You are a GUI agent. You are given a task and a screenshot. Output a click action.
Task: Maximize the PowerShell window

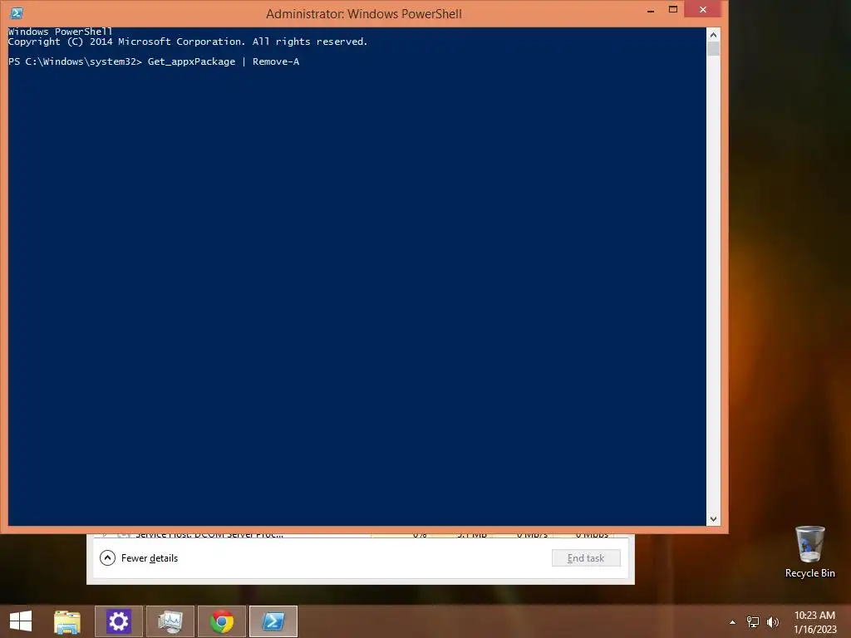(x=673, y=10)
